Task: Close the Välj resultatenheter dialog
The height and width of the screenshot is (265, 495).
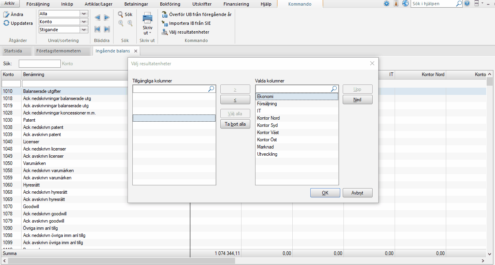Action: (372, 63)
